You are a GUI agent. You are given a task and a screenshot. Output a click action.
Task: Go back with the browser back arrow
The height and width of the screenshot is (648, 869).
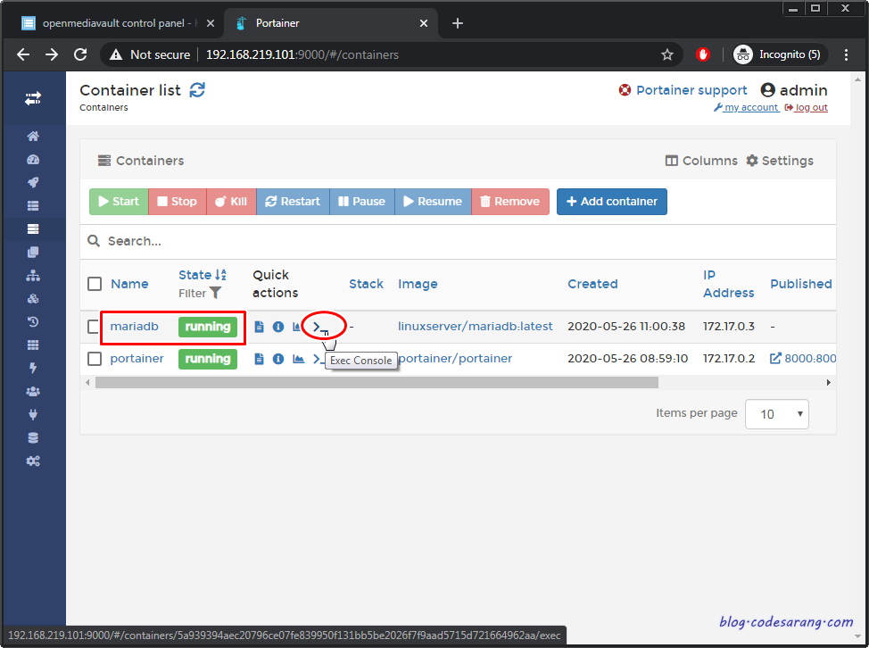pos(22,54)
